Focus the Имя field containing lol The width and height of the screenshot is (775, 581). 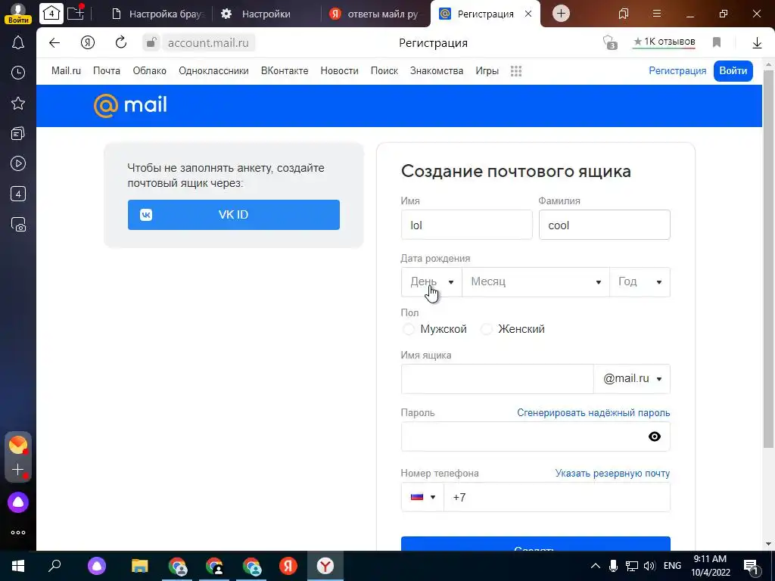tap(466, 225)
